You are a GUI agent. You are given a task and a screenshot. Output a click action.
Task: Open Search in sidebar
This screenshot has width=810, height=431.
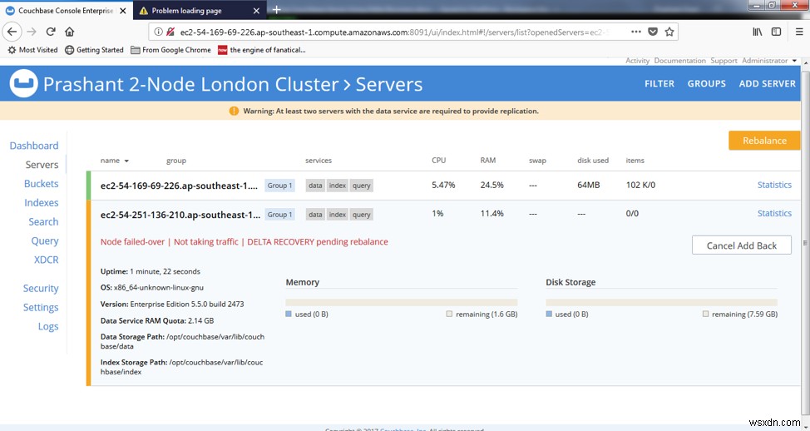coord(43,221)
